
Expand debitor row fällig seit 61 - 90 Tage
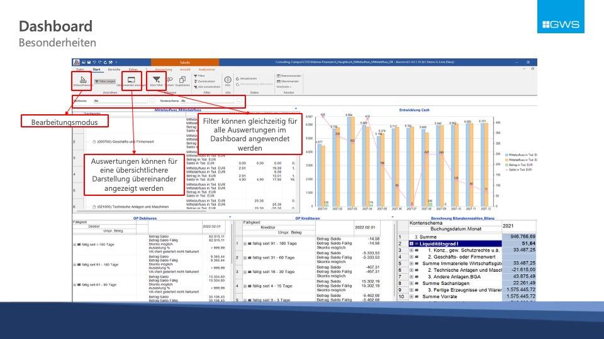click(x=75, y=285)
